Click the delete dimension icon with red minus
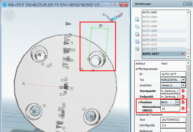Screen dimensions: 193x132 [137, 34]
